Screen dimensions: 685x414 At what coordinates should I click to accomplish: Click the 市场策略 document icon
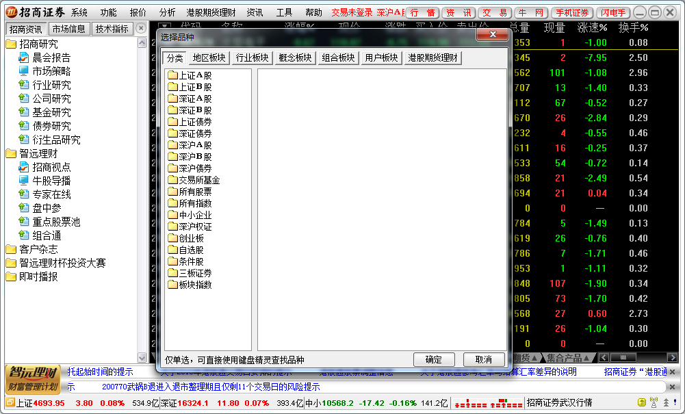click(23, 70)
